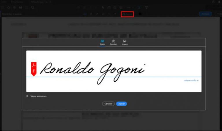Click inside the typed signature field
Screen dimensions: 222x131
[x=116, y=71]
